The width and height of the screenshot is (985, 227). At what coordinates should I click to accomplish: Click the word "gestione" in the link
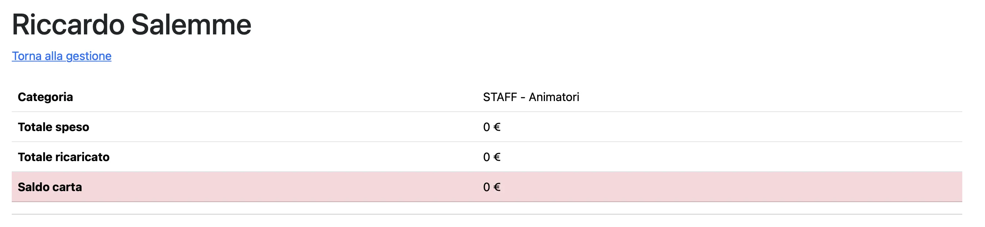(88, 56)
